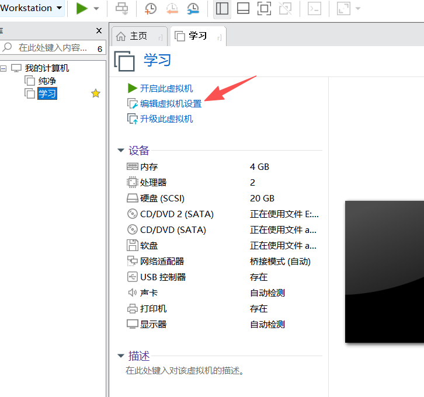
Task: Open the Workstation menu dropdown
Action: [31, 8]
